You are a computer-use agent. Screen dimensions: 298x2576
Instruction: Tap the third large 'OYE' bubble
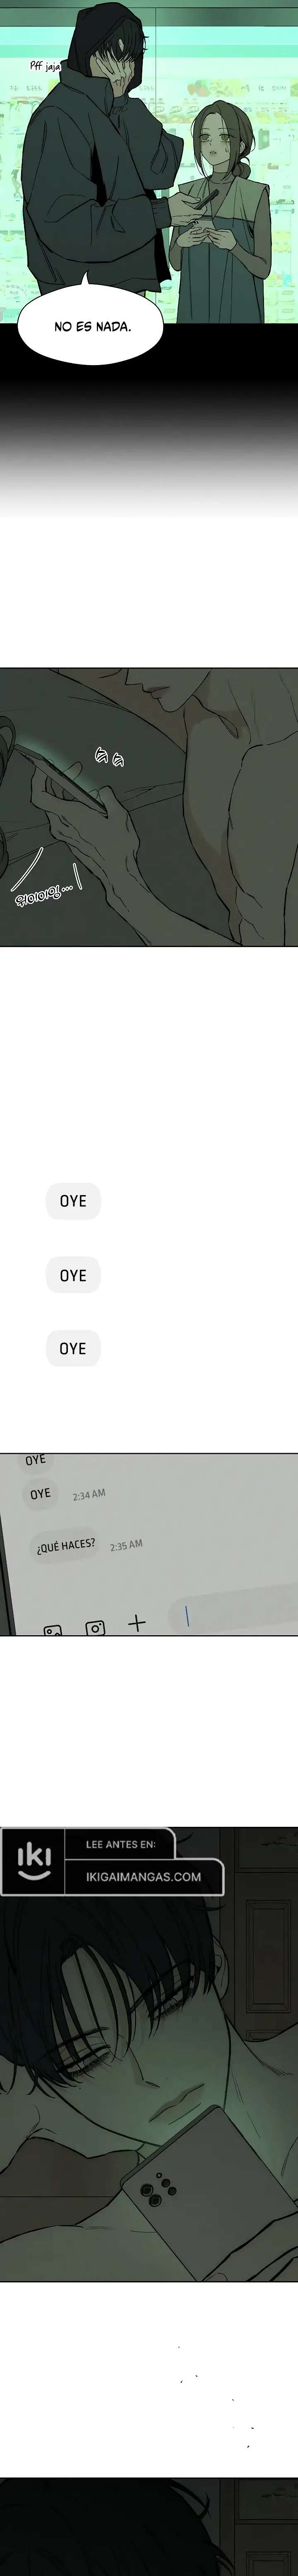73,1348
